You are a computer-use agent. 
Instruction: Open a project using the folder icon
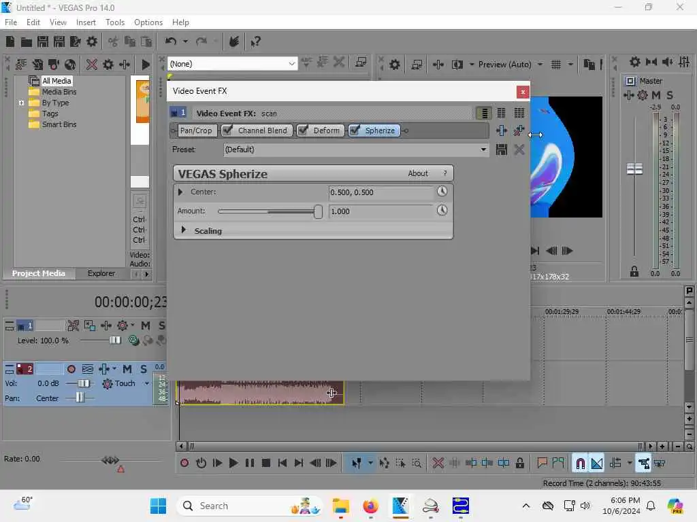(27, 41)
